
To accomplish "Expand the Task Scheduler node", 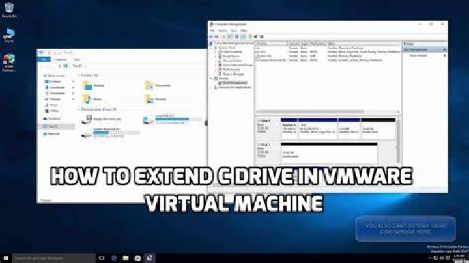I will click(216, 52).
